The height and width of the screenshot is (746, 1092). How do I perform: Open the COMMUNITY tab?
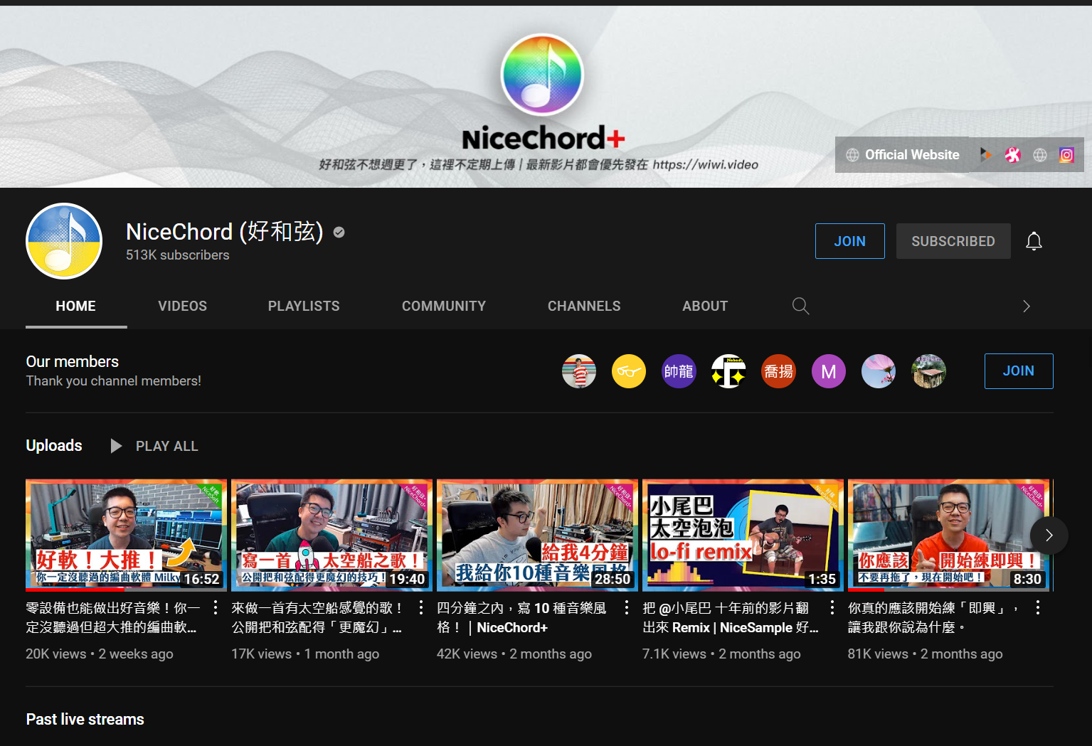click(443, 306)
